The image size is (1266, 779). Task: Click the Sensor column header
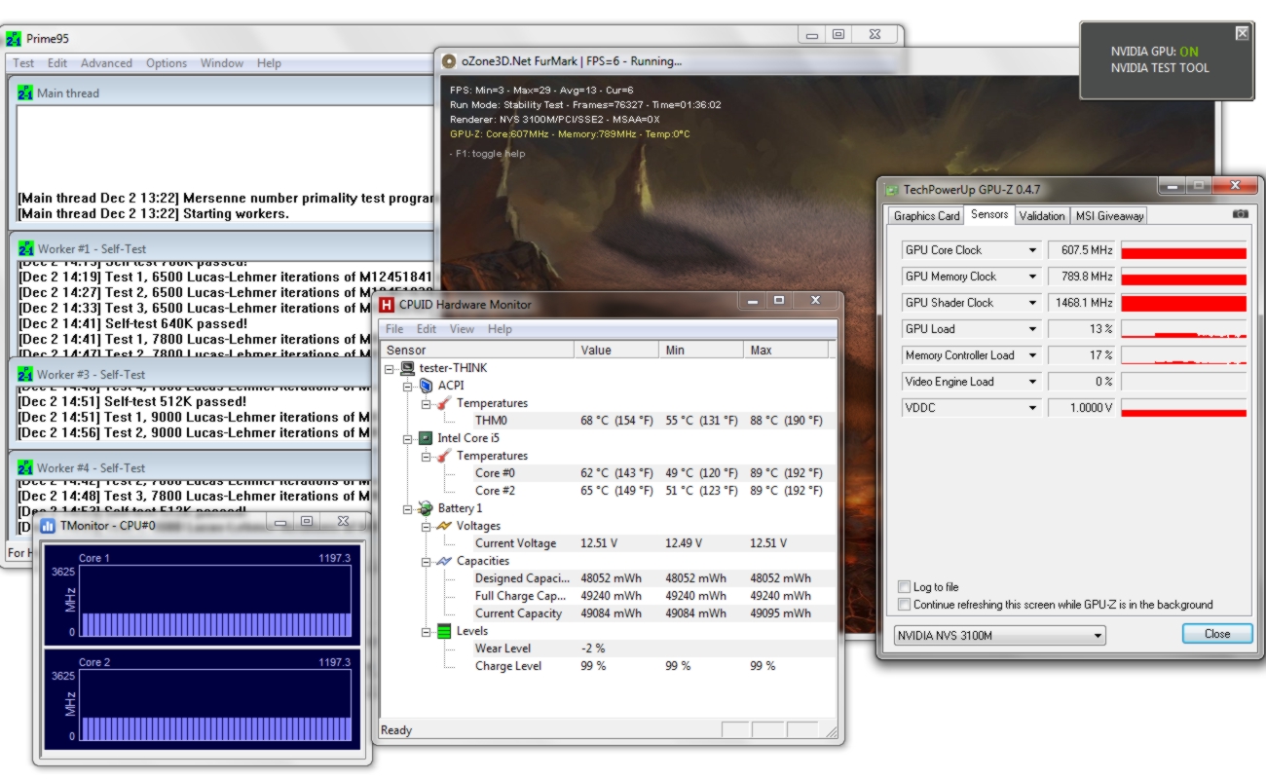[477, 350]
